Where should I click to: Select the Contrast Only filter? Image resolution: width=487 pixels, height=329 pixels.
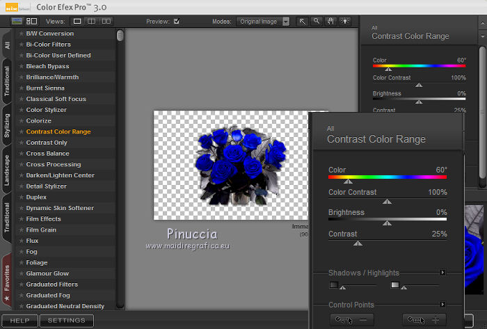(x=47, y=143)
